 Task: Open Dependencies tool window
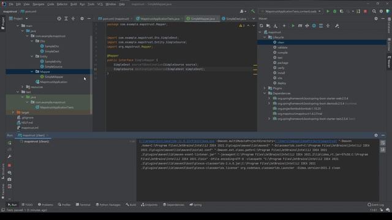click(x=173, y=205)
